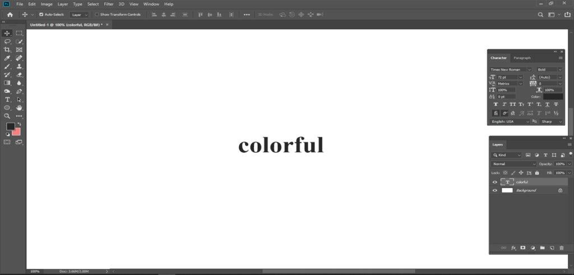
Task: Activate the Eyedropper tool
Action: coord(7,58)
